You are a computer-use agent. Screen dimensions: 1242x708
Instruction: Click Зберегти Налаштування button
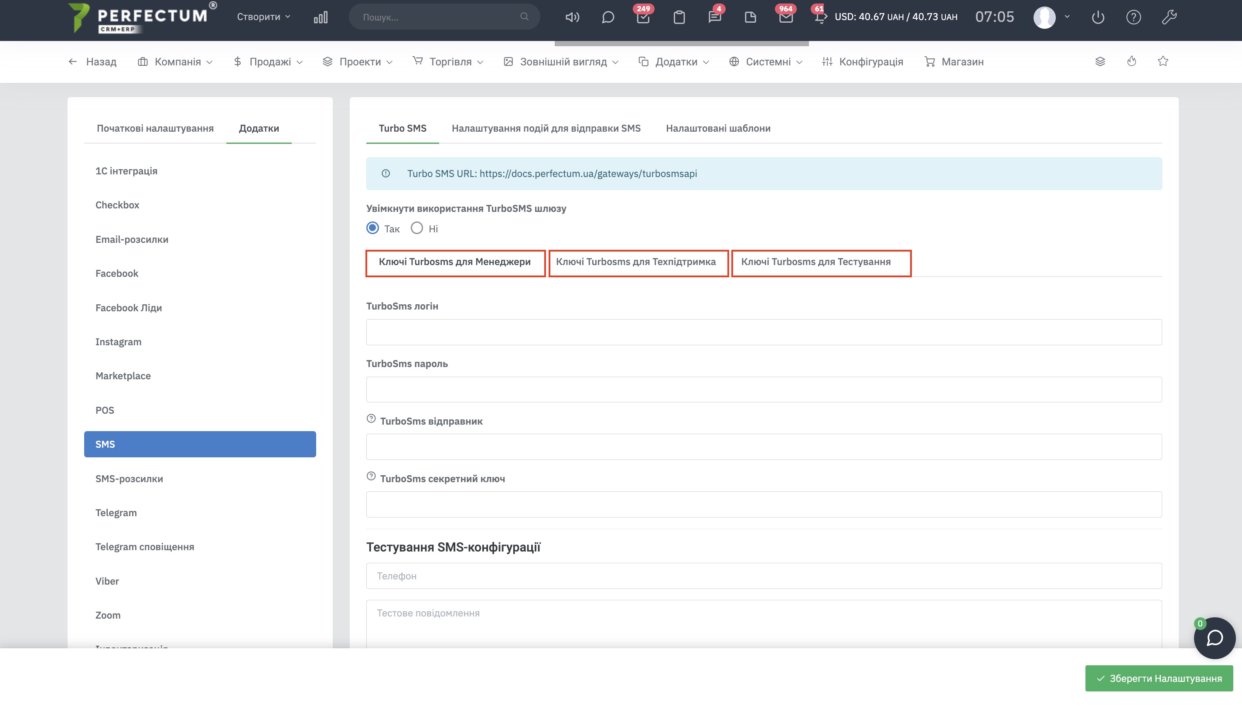1159,678
